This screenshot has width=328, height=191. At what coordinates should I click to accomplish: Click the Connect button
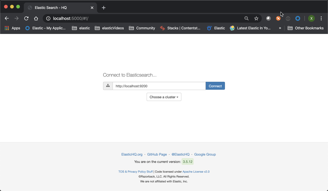215,86
